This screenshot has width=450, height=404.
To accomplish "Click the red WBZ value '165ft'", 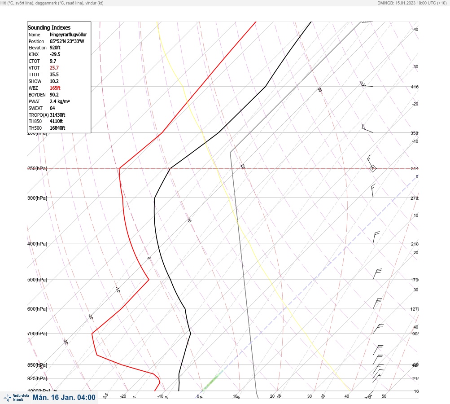I will coord(55,88).
